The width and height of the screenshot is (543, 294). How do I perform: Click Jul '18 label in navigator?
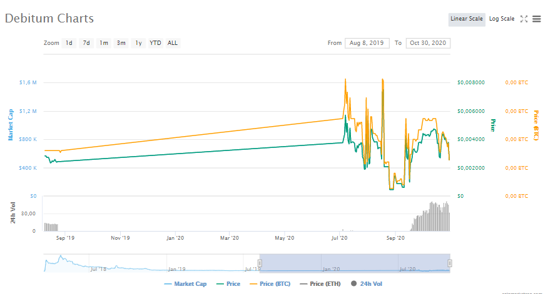(x=98, y=269)
